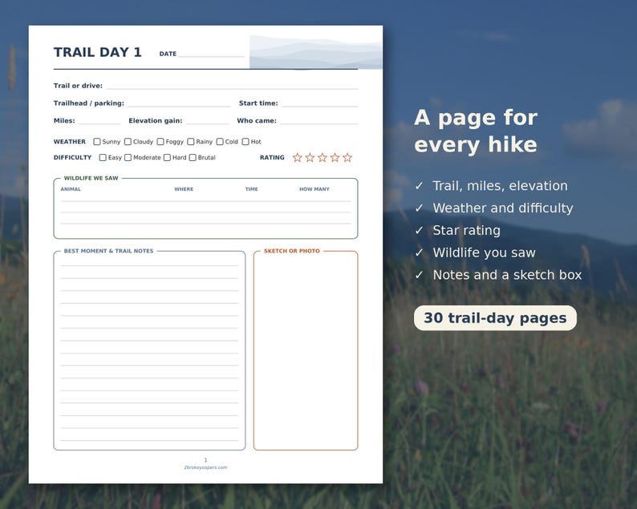Tick the Rainy weather checkbox
Image resolution: width=637 pixels, height=509 pixels.
190,142
